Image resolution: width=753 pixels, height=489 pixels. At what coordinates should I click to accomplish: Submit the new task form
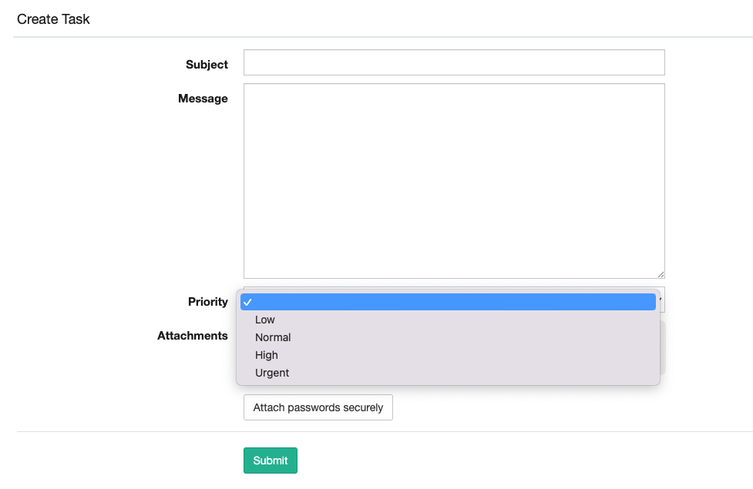[x=271, y=461]
